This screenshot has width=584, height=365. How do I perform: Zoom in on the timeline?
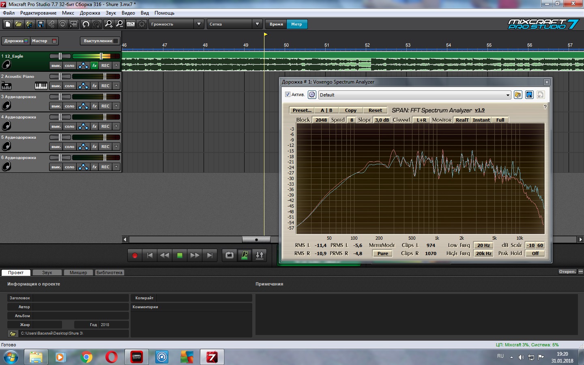109,24
